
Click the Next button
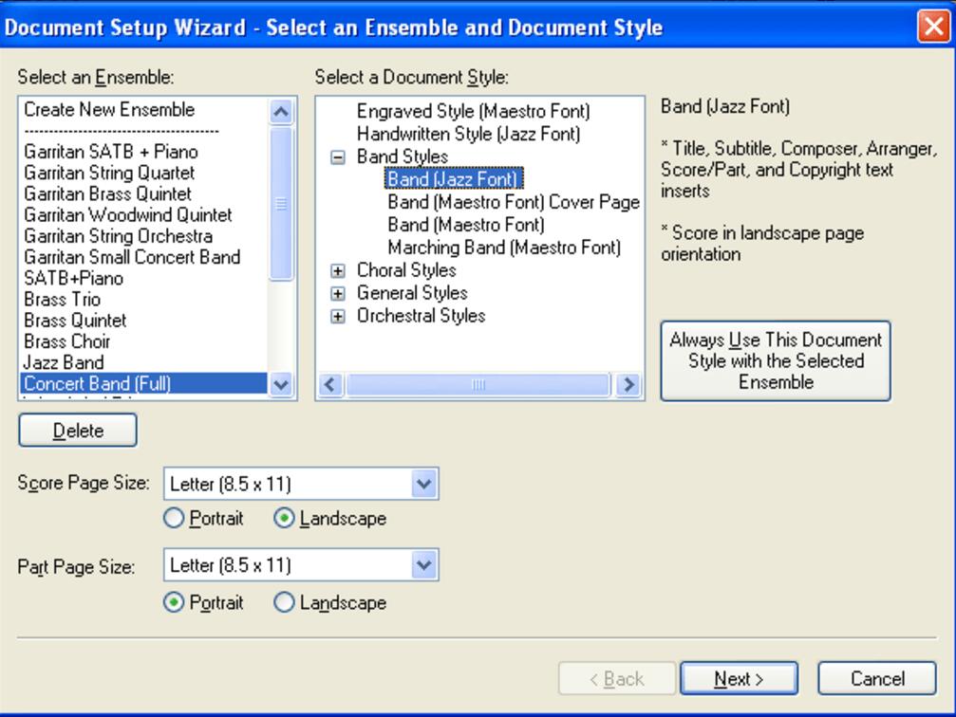(x=739, y=679)
